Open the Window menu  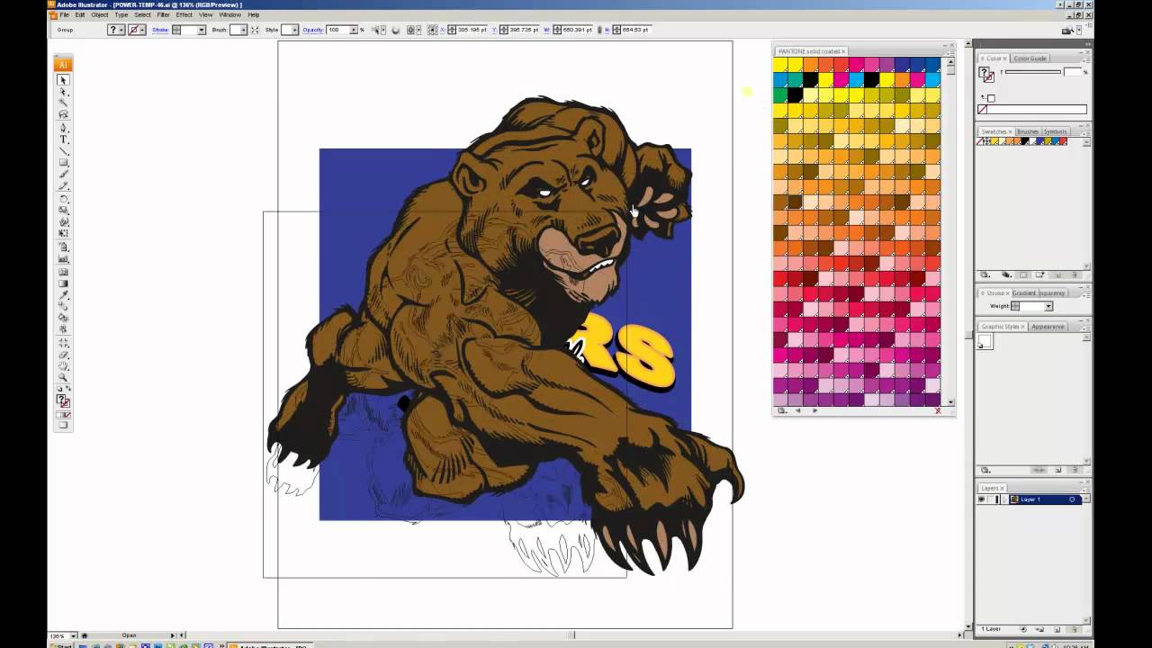[229, 14]
